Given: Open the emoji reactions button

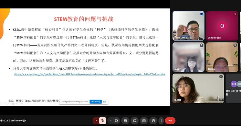Looking at the screenshot, I should pyautogui.click(x=135, y=121).
